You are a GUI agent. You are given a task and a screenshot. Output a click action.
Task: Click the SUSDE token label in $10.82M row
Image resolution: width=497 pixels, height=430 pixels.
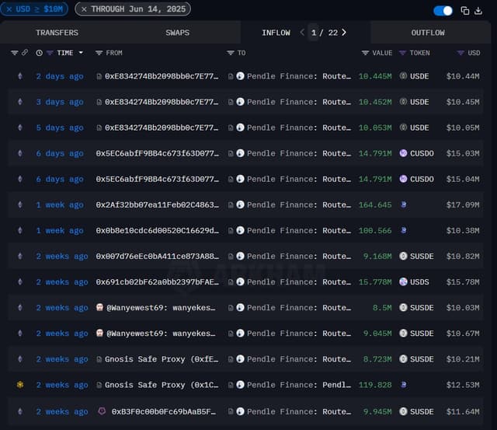(x=422, y=257)
